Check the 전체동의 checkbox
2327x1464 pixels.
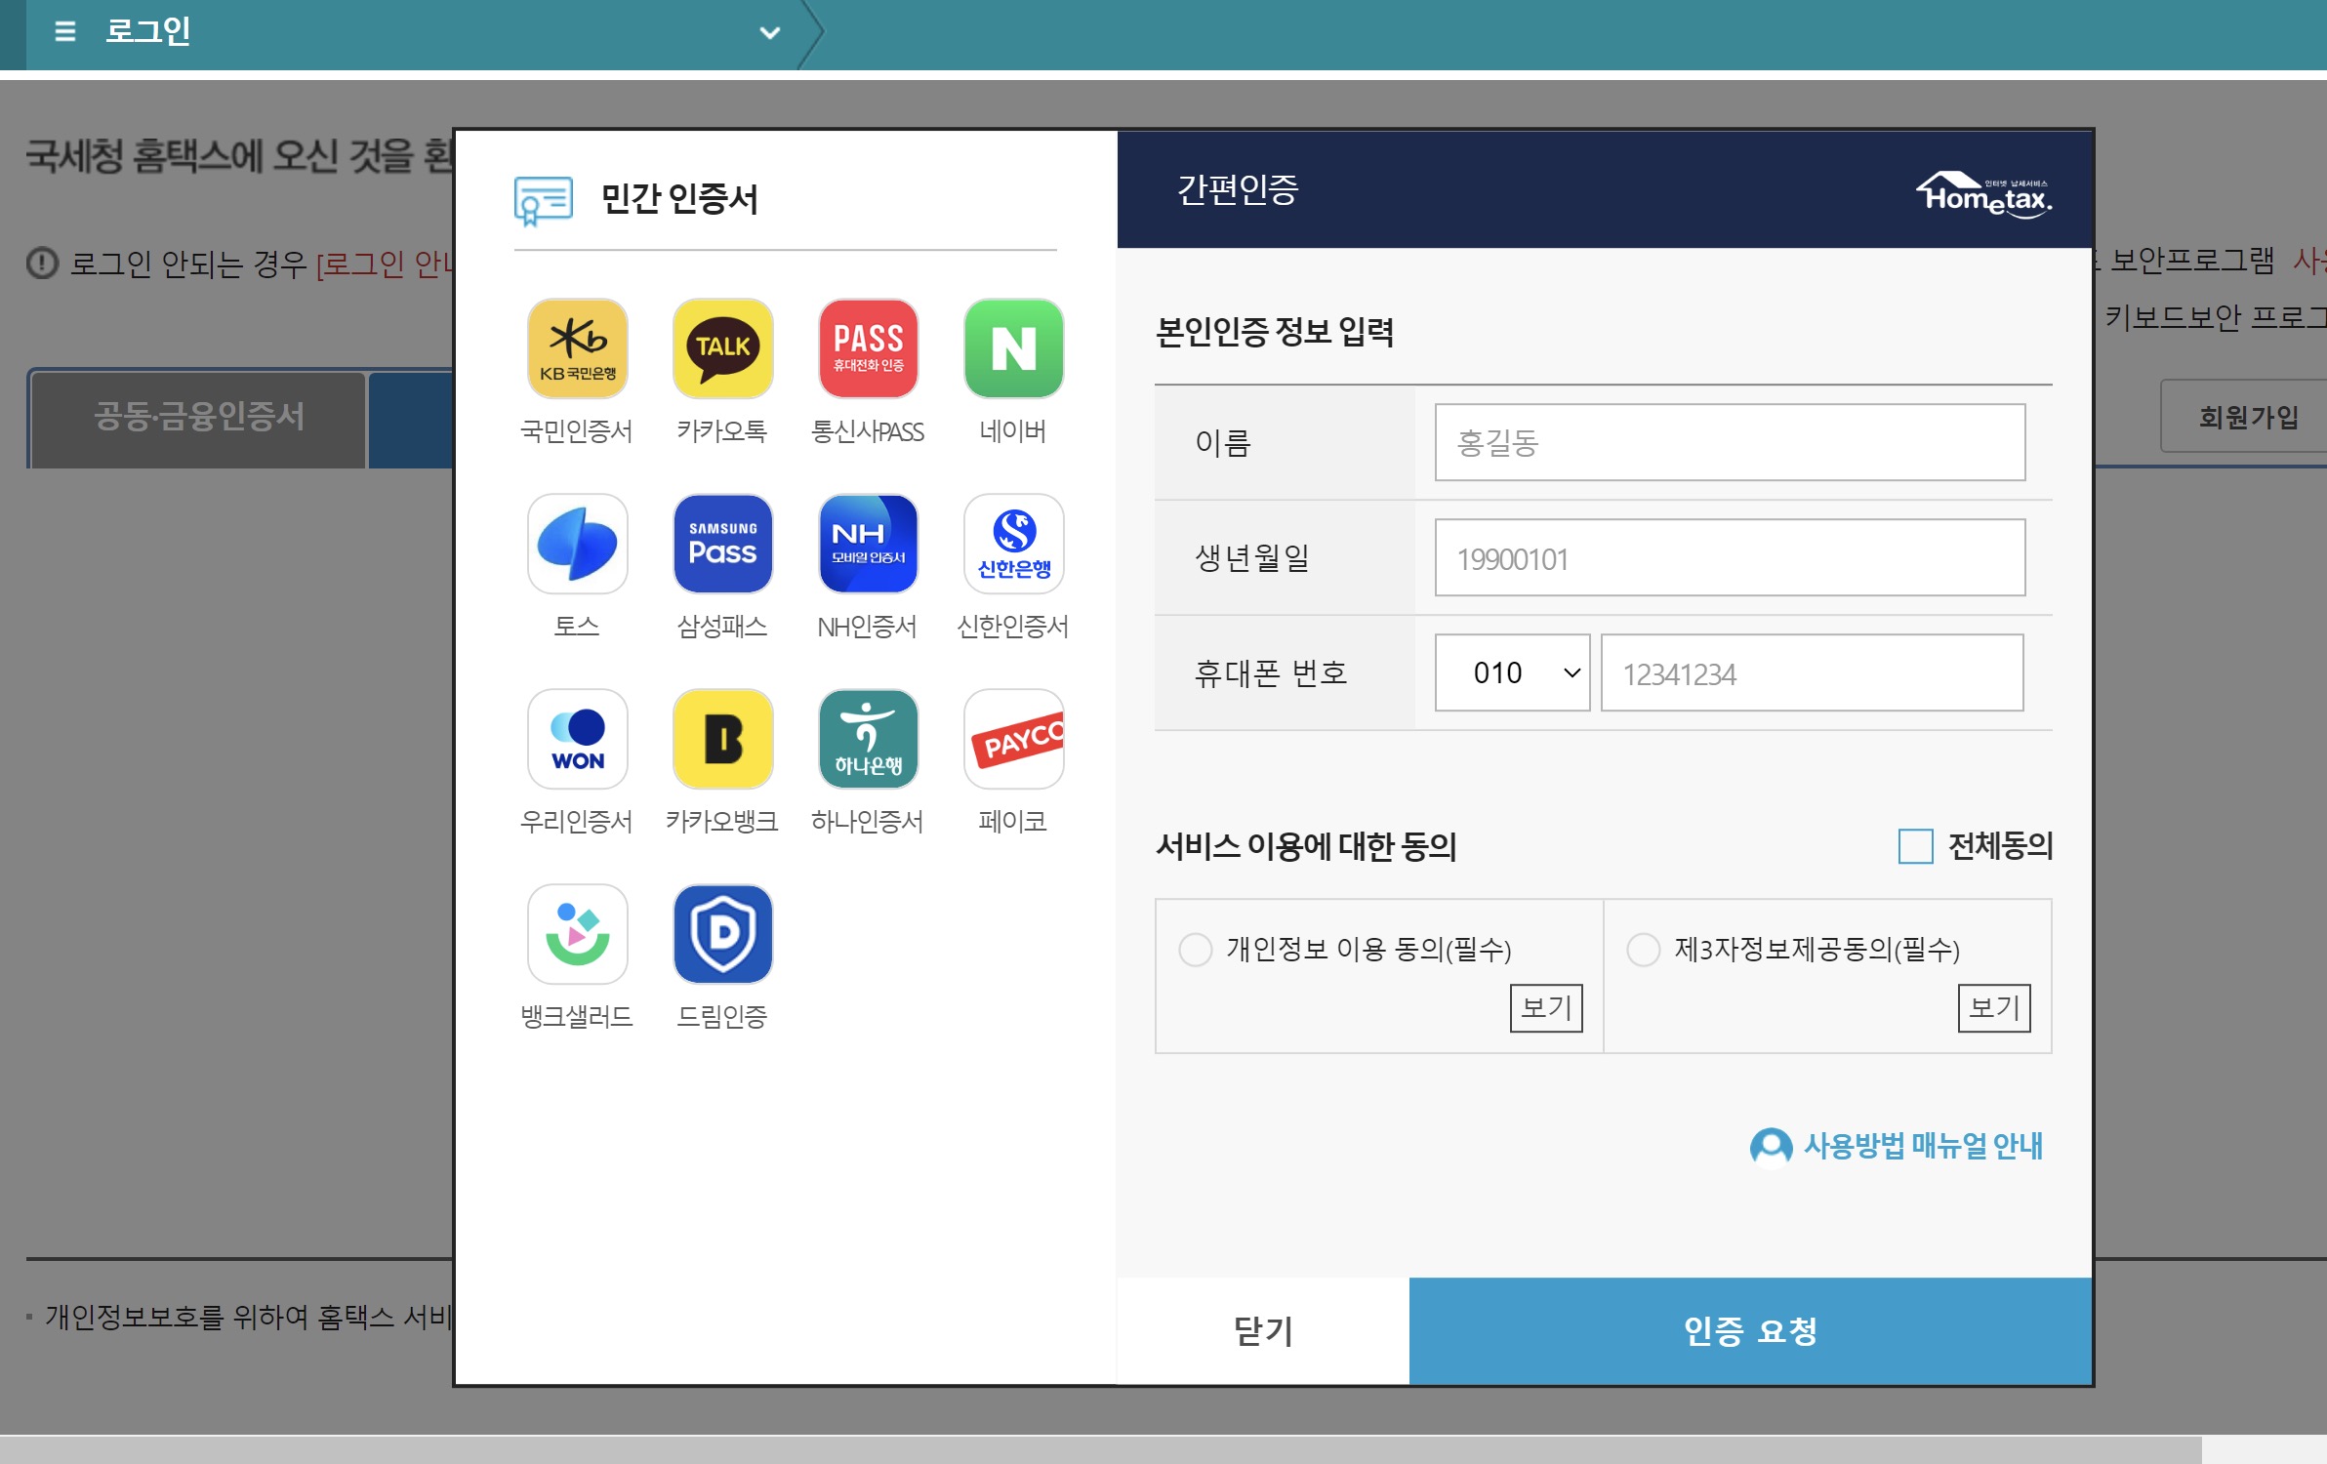1914,846
